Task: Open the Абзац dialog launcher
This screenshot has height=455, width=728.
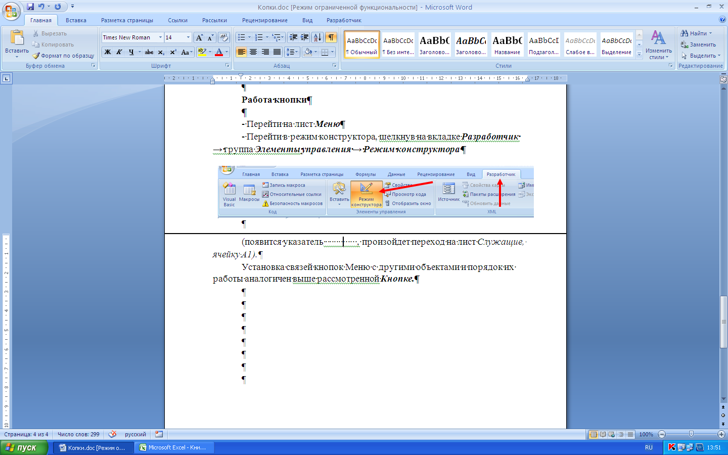Action: tap(335, 66)
